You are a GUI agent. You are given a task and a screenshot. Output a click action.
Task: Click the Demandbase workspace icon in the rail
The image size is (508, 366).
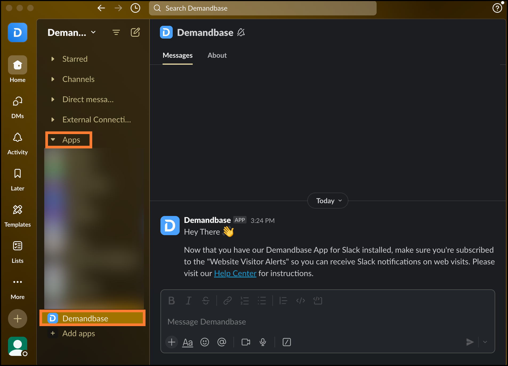coord(18,32)
